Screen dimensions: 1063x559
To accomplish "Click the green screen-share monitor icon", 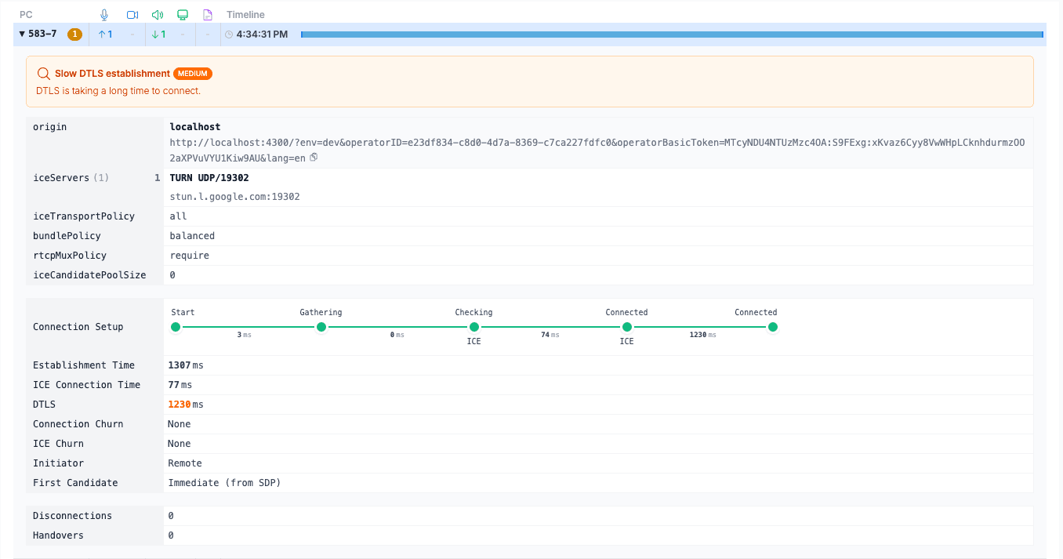I will point(183,15).
